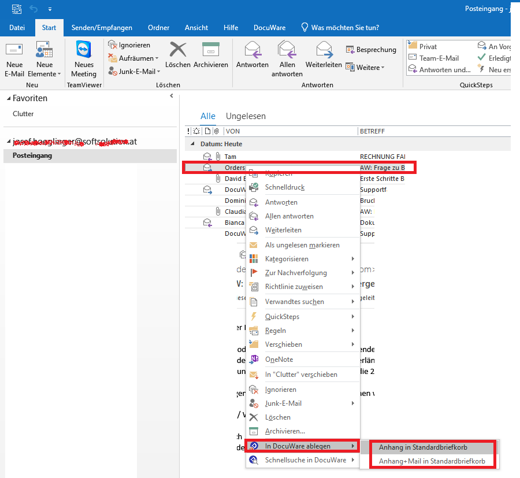520x478 pixels.
Task: Open the email from Bianca
Action: pyautogui.click(x=216, y=223)
